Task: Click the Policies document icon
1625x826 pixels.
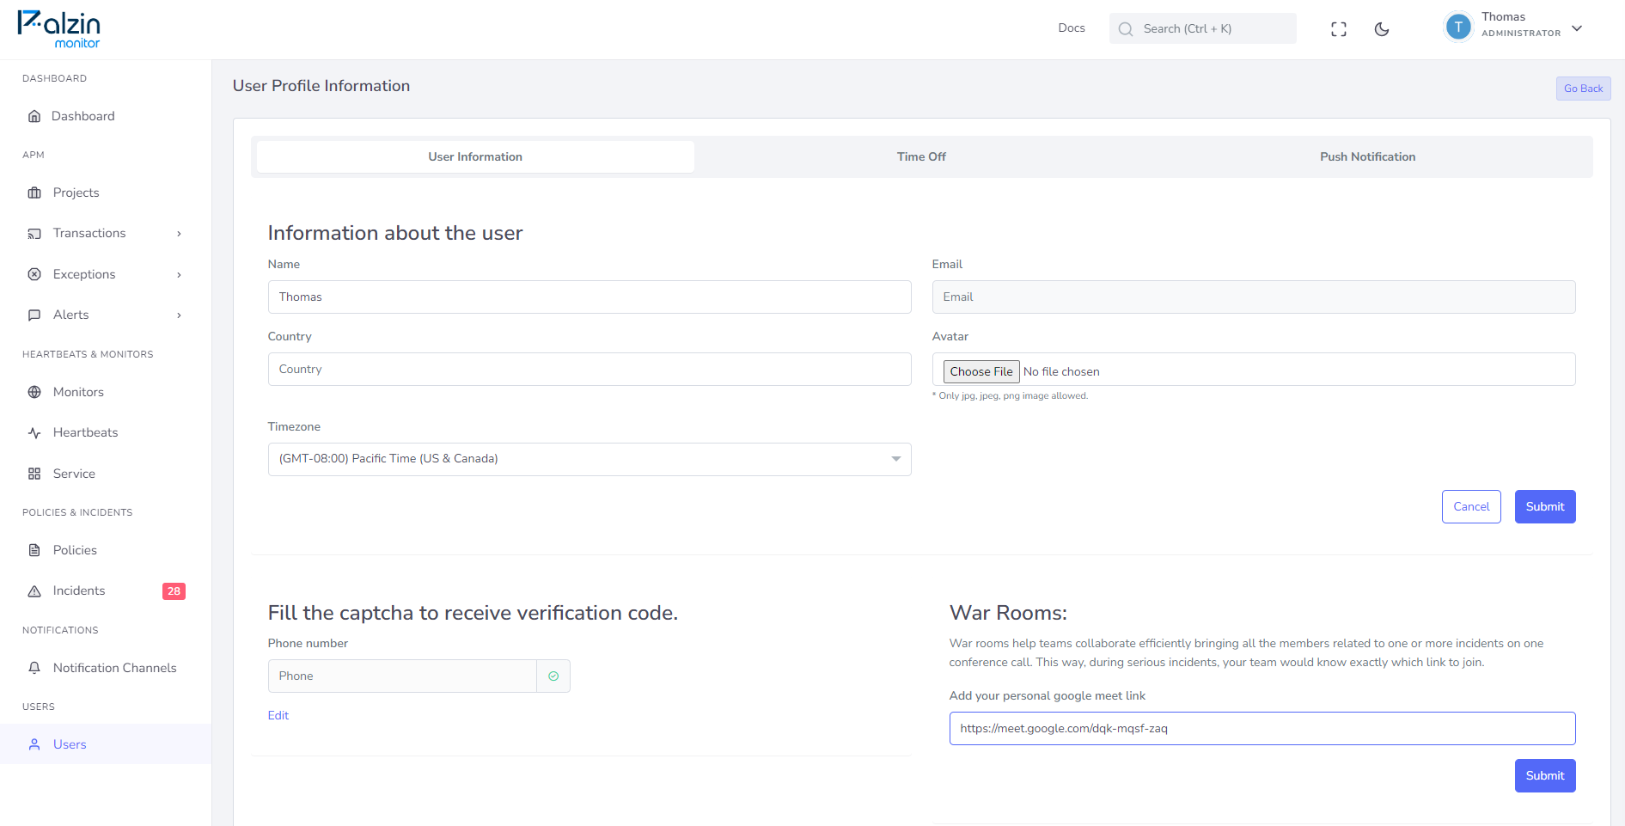Action: (x=34, y=550)
